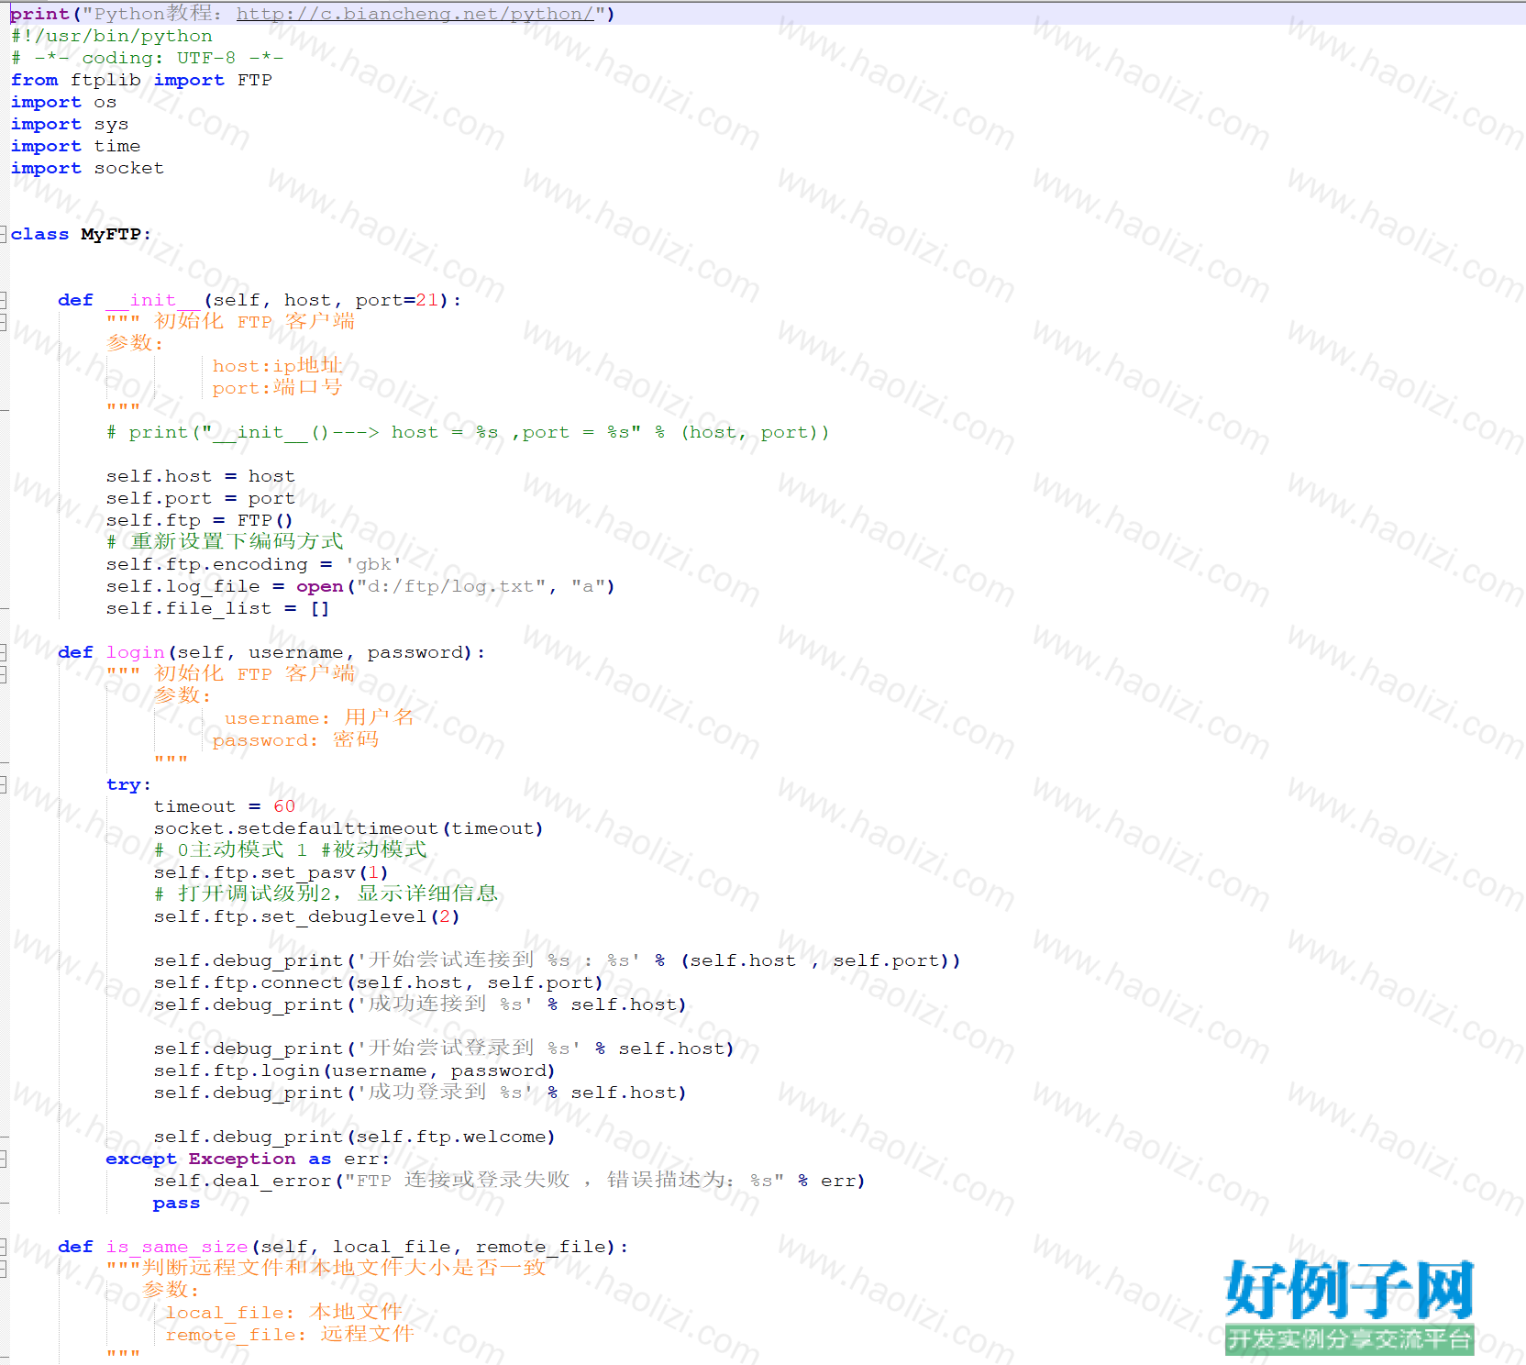Click the 'self.ftp.connect(self.host, self.port)' line
Image resolution: width=1526 pixels, height=1365 pixels.
click(x=379, y=982)
